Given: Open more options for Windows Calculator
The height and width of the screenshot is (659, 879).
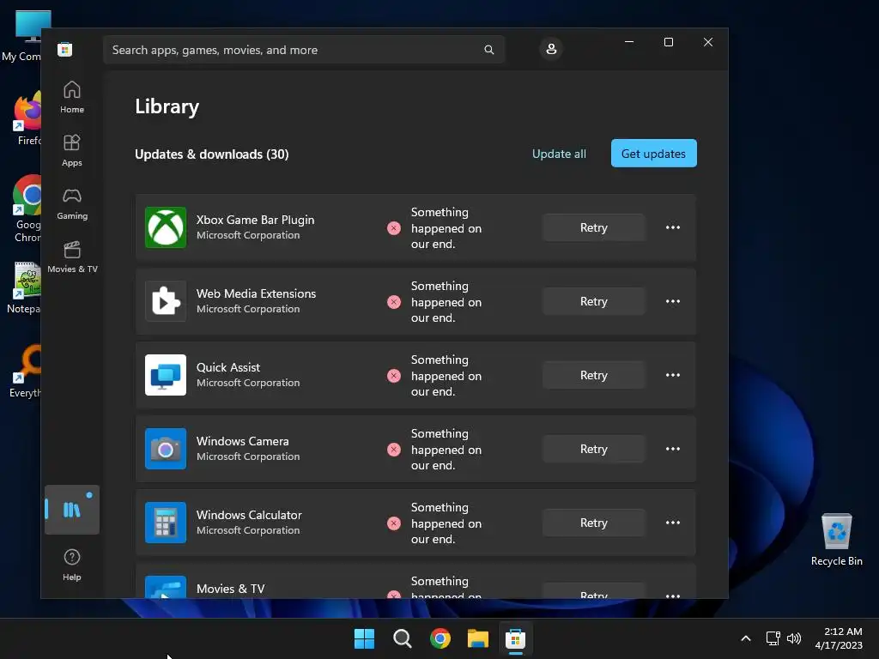Looking at the screenshot, I should tap(673, 523).
